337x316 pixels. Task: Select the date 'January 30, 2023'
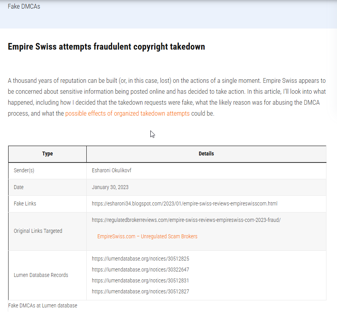[110, 187]
